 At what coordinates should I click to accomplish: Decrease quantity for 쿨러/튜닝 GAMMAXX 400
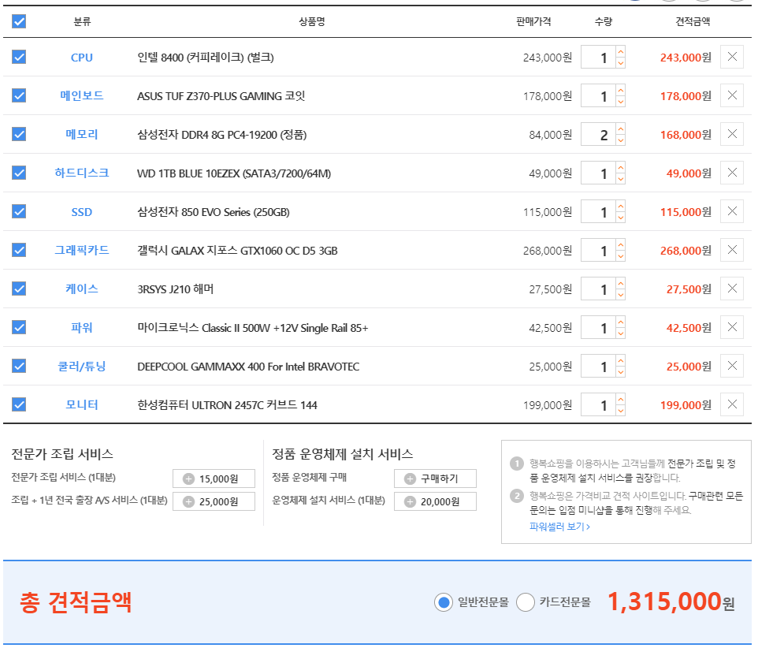[x=621, y=372]
